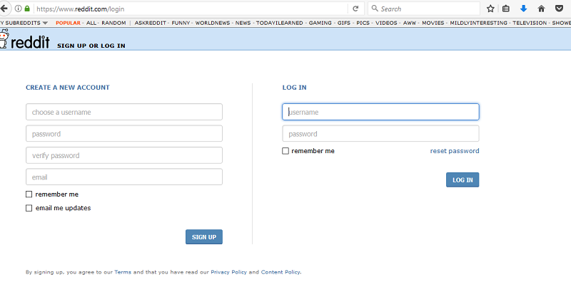
Task: Open ASKREDDIT from the top bar
Action: 151,23
